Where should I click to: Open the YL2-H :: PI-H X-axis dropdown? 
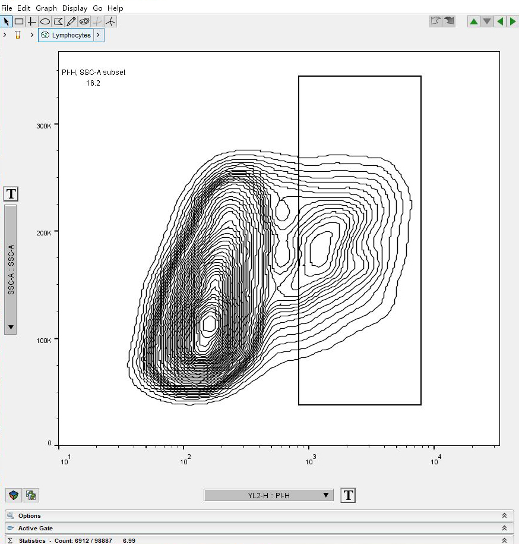coord(268,495)
